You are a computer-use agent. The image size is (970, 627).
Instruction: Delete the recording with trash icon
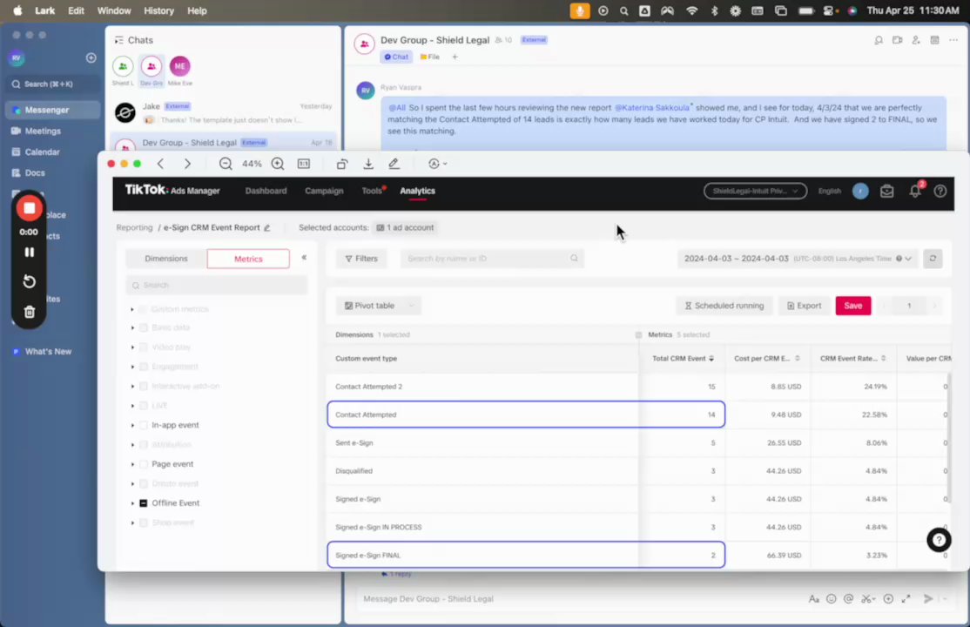click(x=29, y=312)
